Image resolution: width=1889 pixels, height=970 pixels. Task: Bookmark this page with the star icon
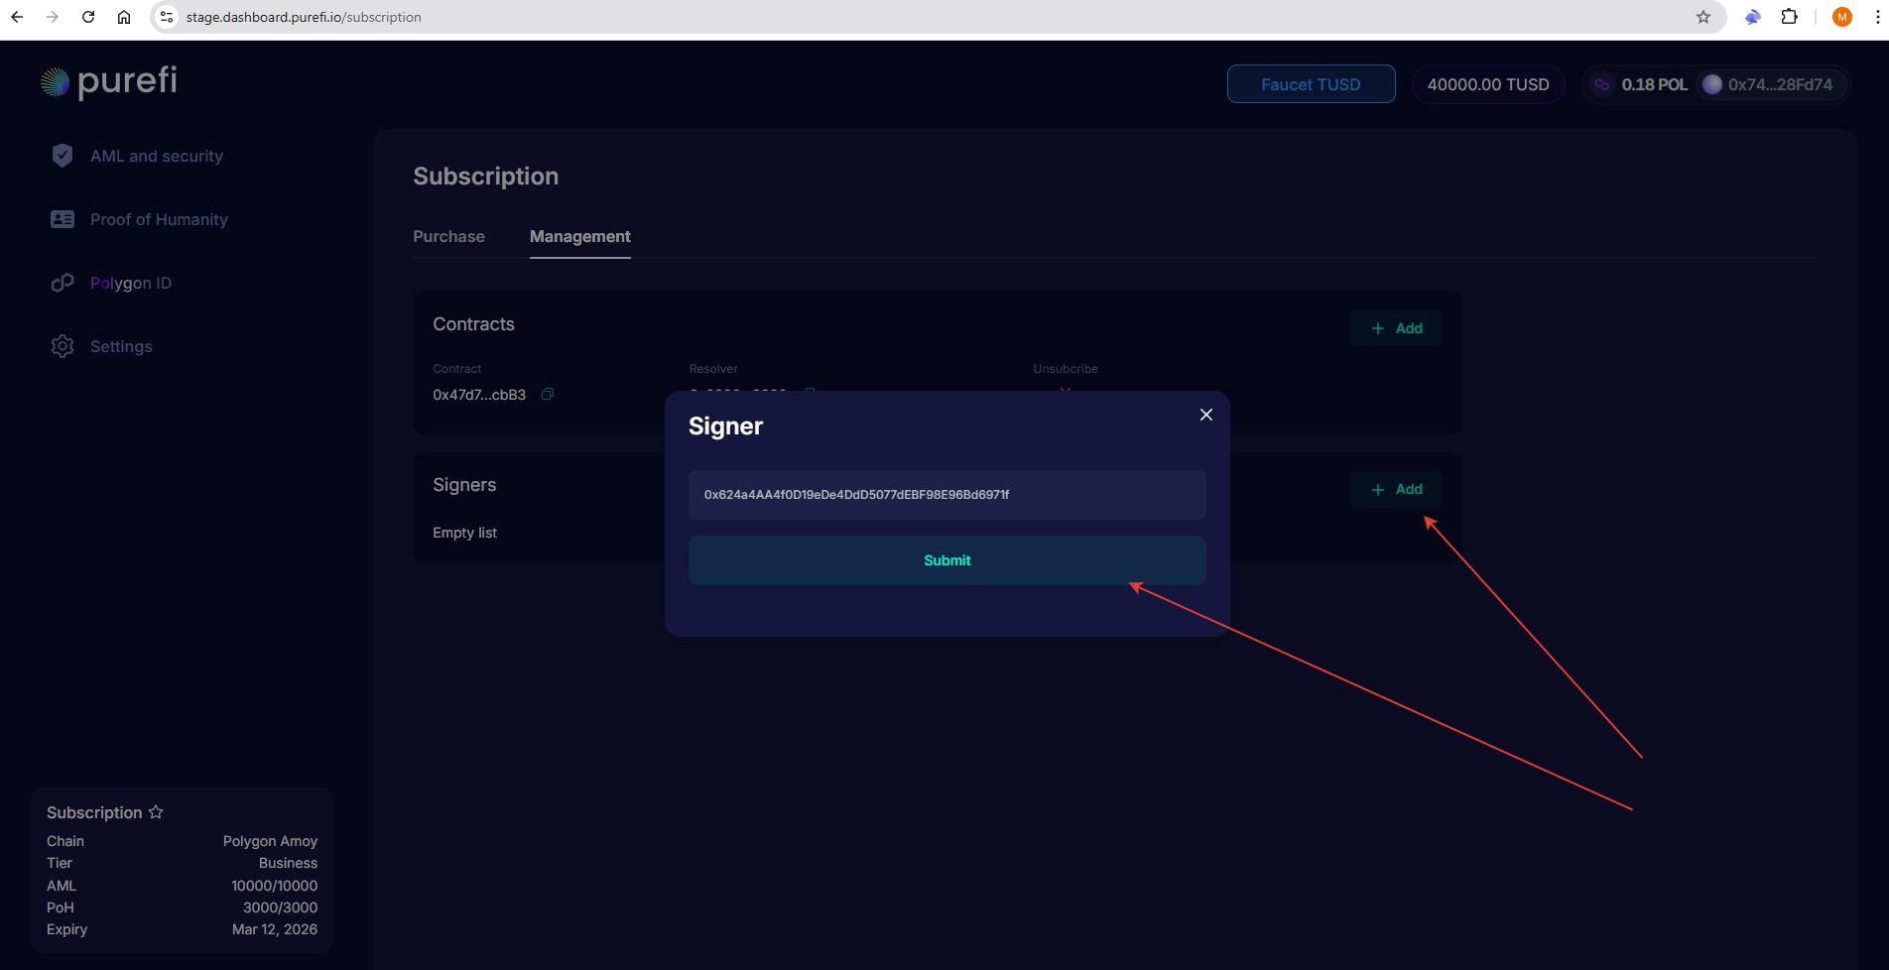click(x=1703, y=17)
